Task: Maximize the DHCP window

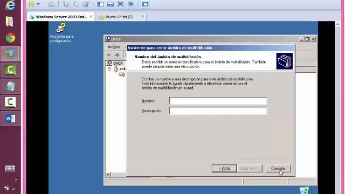Action: [x=307, y=39]
